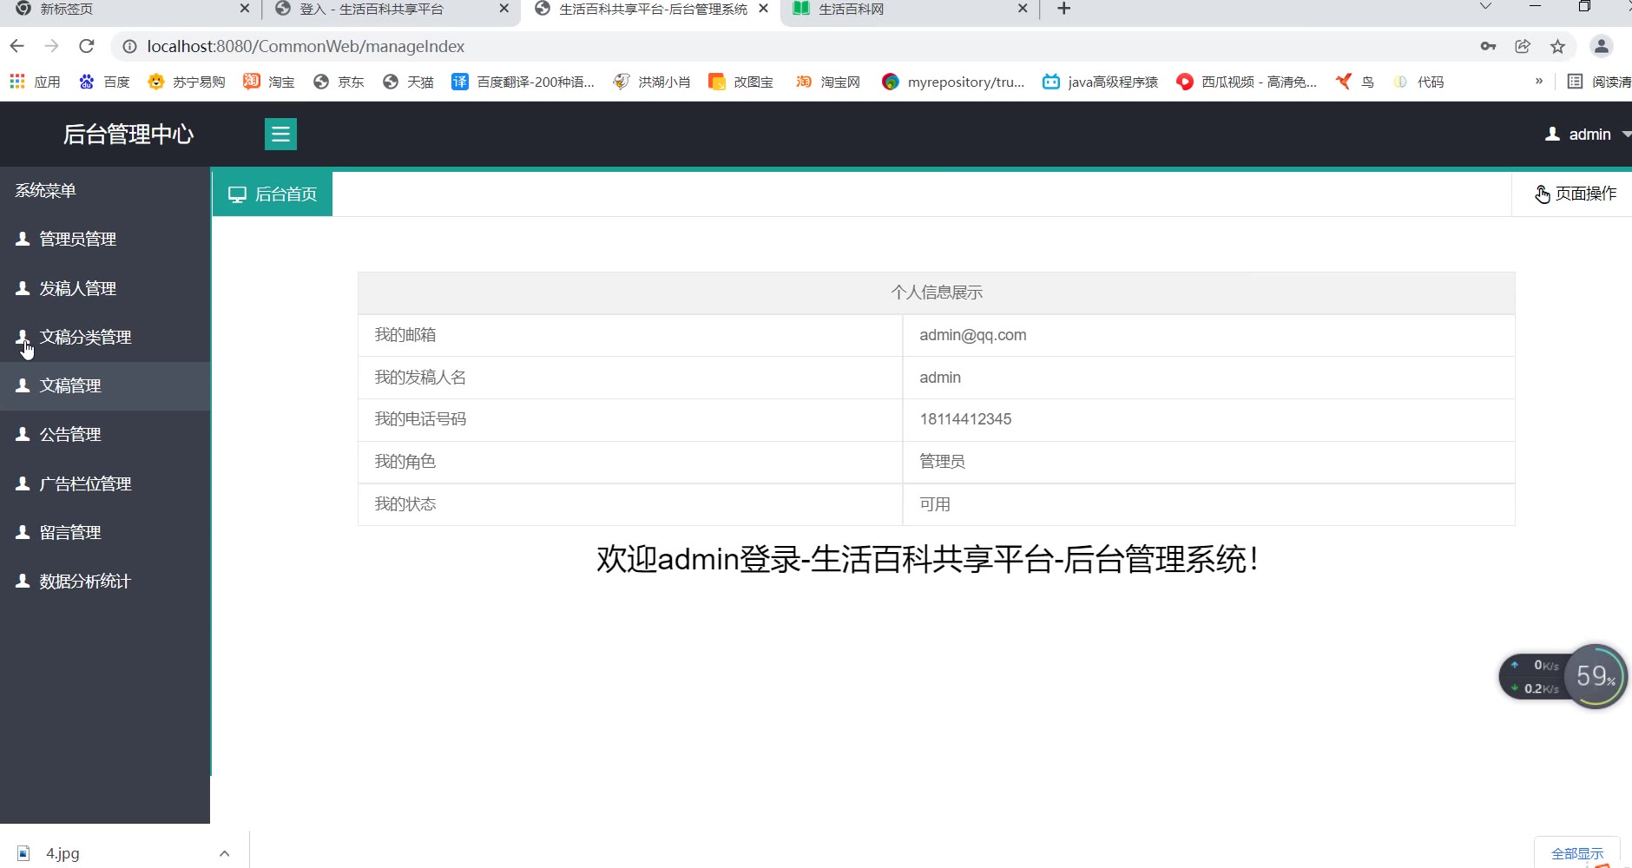The height and width of the screenshot is (868, 1632).
Task: Open the 淘宝 bookmark
Action: (269, 82)
